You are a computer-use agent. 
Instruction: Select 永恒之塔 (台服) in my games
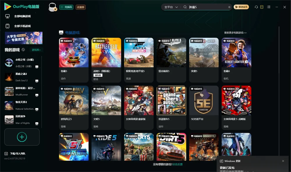click(x=22, y=63)
